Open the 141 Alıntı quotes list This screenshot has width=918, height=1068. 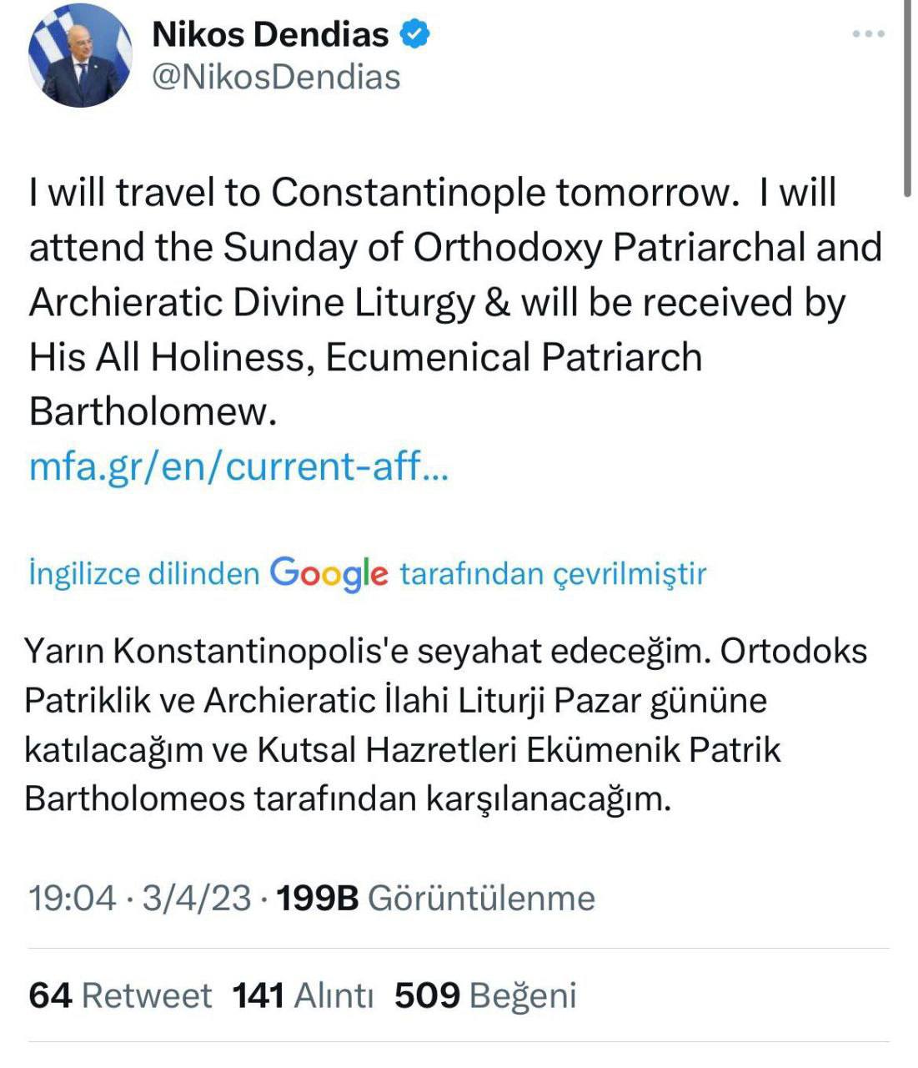pos(302,995)
